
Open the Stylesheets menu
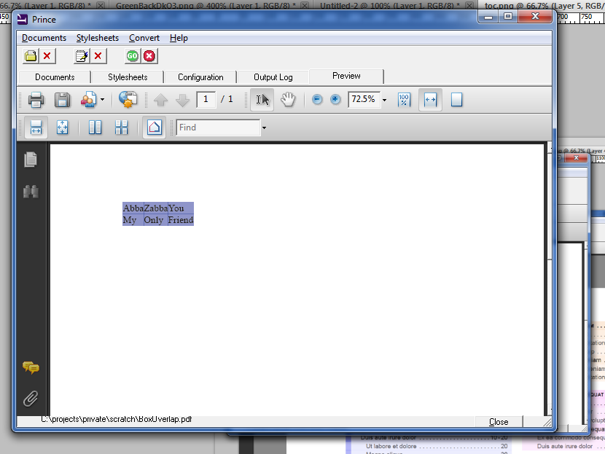coord(97,38)
